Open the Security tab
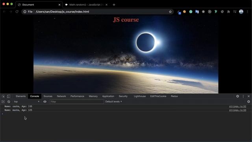The height and width of the screenshot is (142, 252). pos(123,96)
